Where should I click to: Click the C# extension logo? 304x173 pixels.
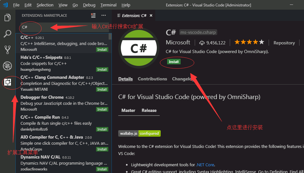tap(139, 49)
